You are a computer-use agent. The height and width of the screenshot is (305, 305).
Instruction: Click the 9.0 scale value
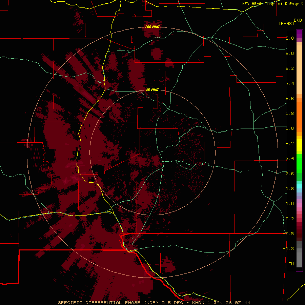pos(290,54)
